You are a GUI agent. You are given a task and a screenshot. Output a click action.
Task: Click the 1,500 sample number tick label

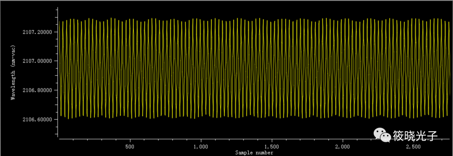pos(272,146)
